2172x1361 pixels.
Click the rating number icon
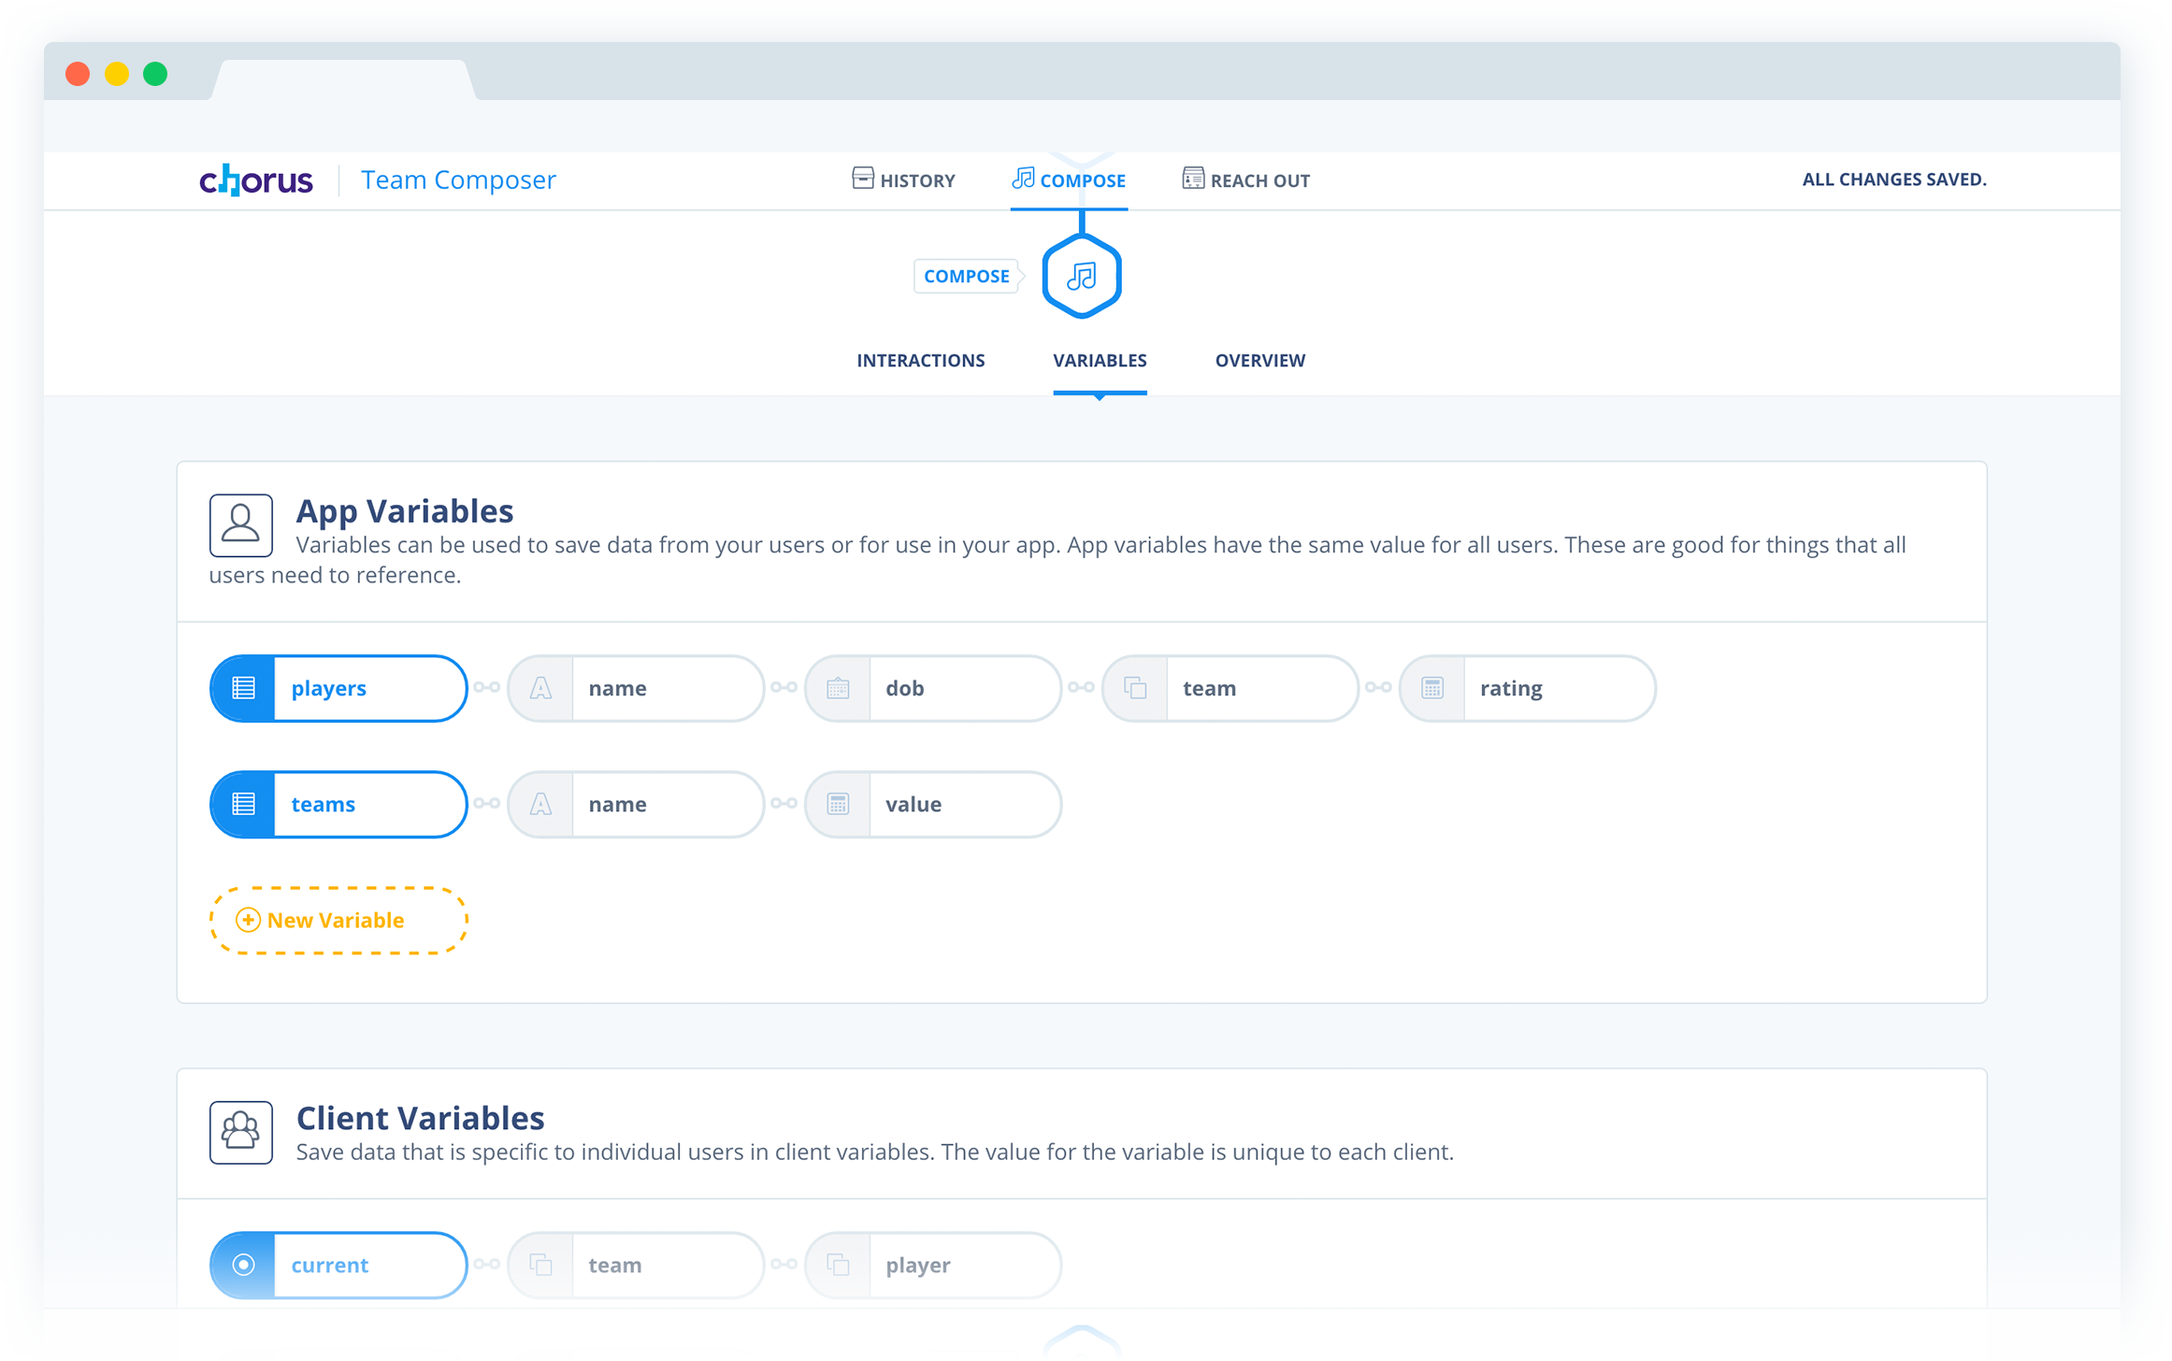coord(1432,688)
